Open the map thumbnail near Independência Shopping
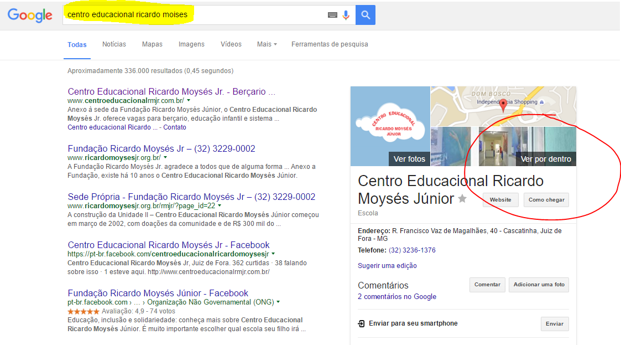Image resolution: width=621 pixels, height=345 pixels. pyautogui.click(x=503, y=106)
